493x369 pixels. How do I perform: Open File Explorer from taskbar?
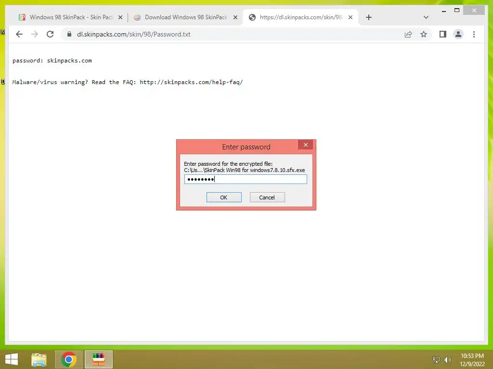[39, 359]
